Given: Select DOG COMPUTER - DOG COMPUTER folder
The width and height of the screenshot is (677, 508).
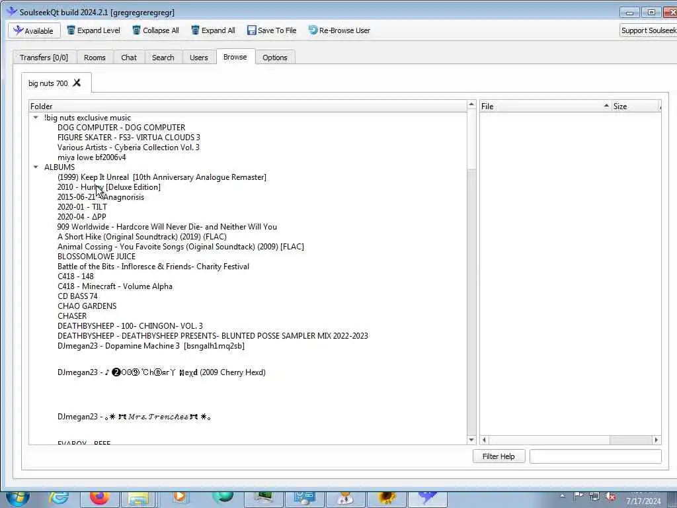Looking at the screenshot, I should (122, 128).
